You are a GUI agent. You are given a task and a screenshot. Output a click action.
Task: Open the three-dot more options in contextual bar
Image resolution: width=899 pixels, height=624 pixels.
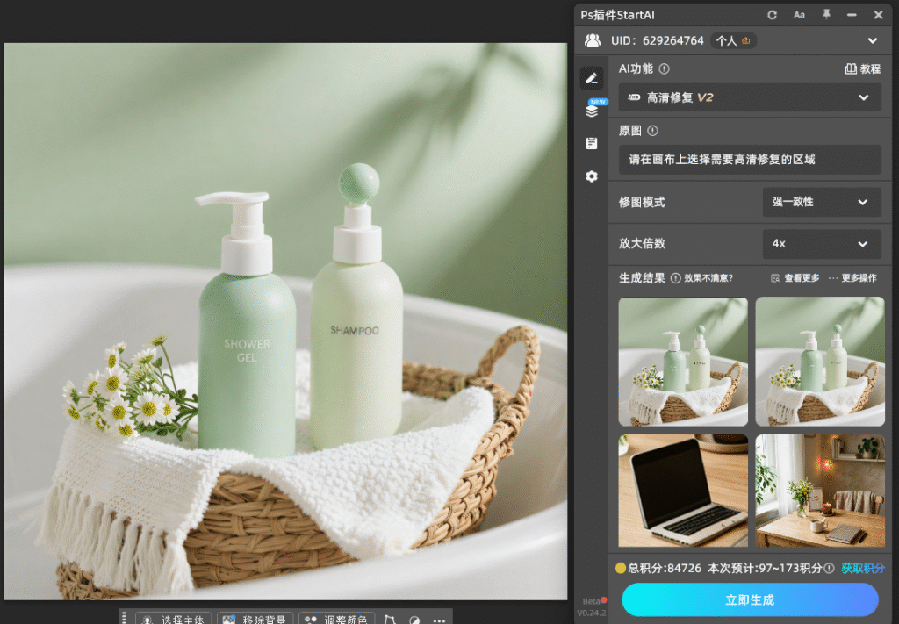tap(439, 620)
